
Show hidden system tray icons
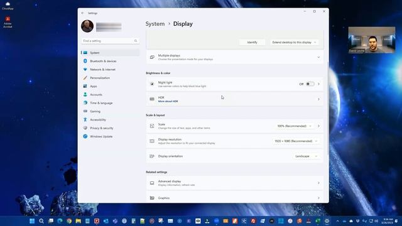pos(338,221)
